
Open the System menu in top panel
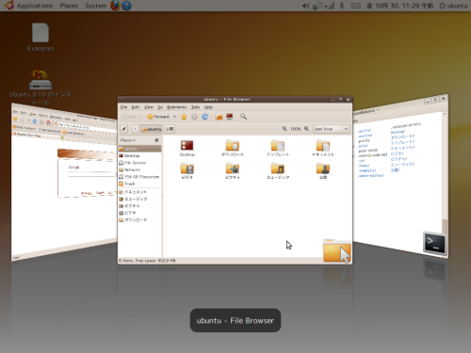coord(96,6)
